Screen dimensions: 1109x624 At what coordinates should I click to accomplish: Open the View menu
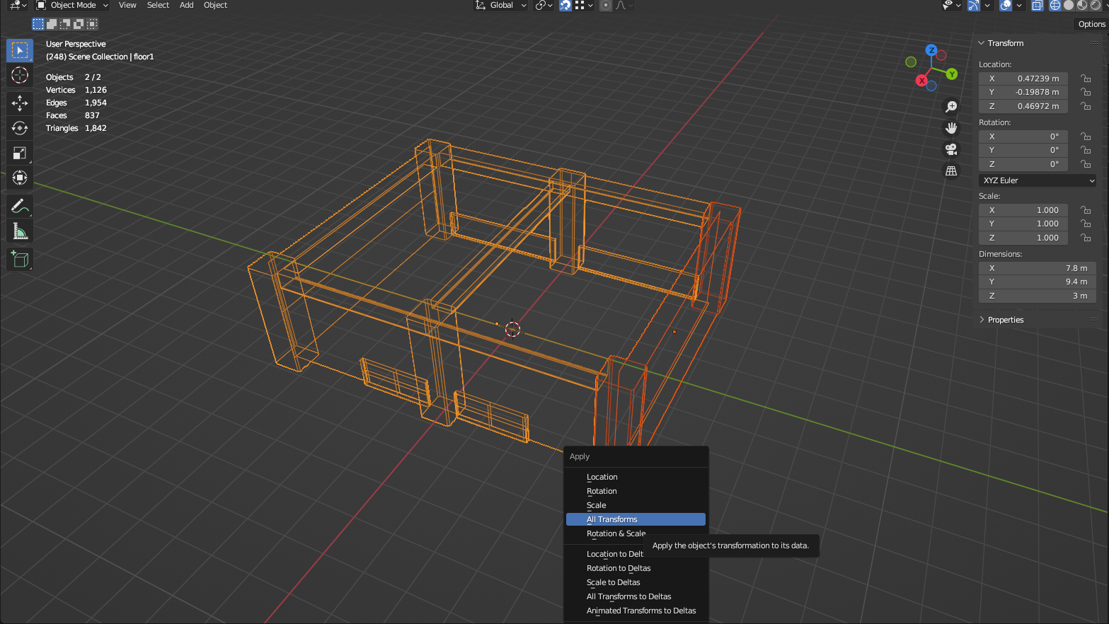pos(127,5)
